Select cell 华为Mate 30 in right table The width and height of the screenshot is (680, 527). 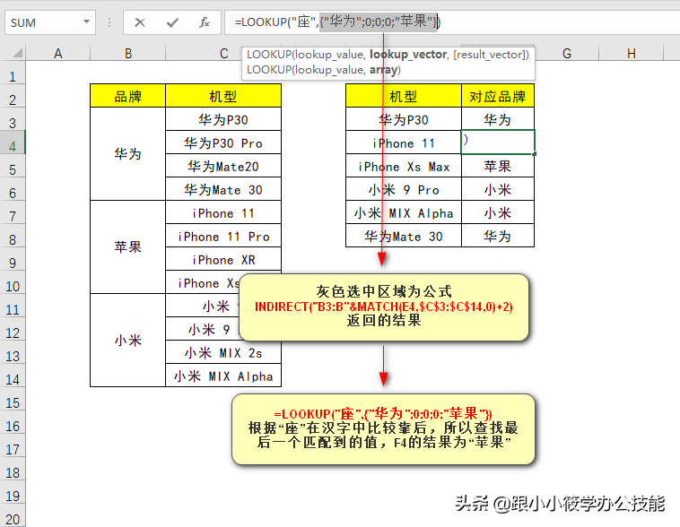(x=404, y=237)
